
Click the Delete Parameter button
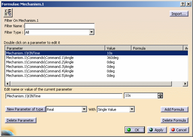pyautogui.click(x=21, y=120)
